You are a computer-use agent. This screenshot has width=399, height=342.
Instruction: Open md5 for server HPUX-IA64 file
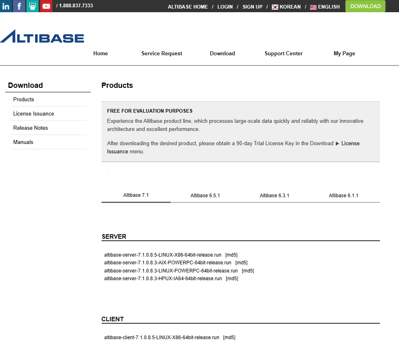[232, 279]
